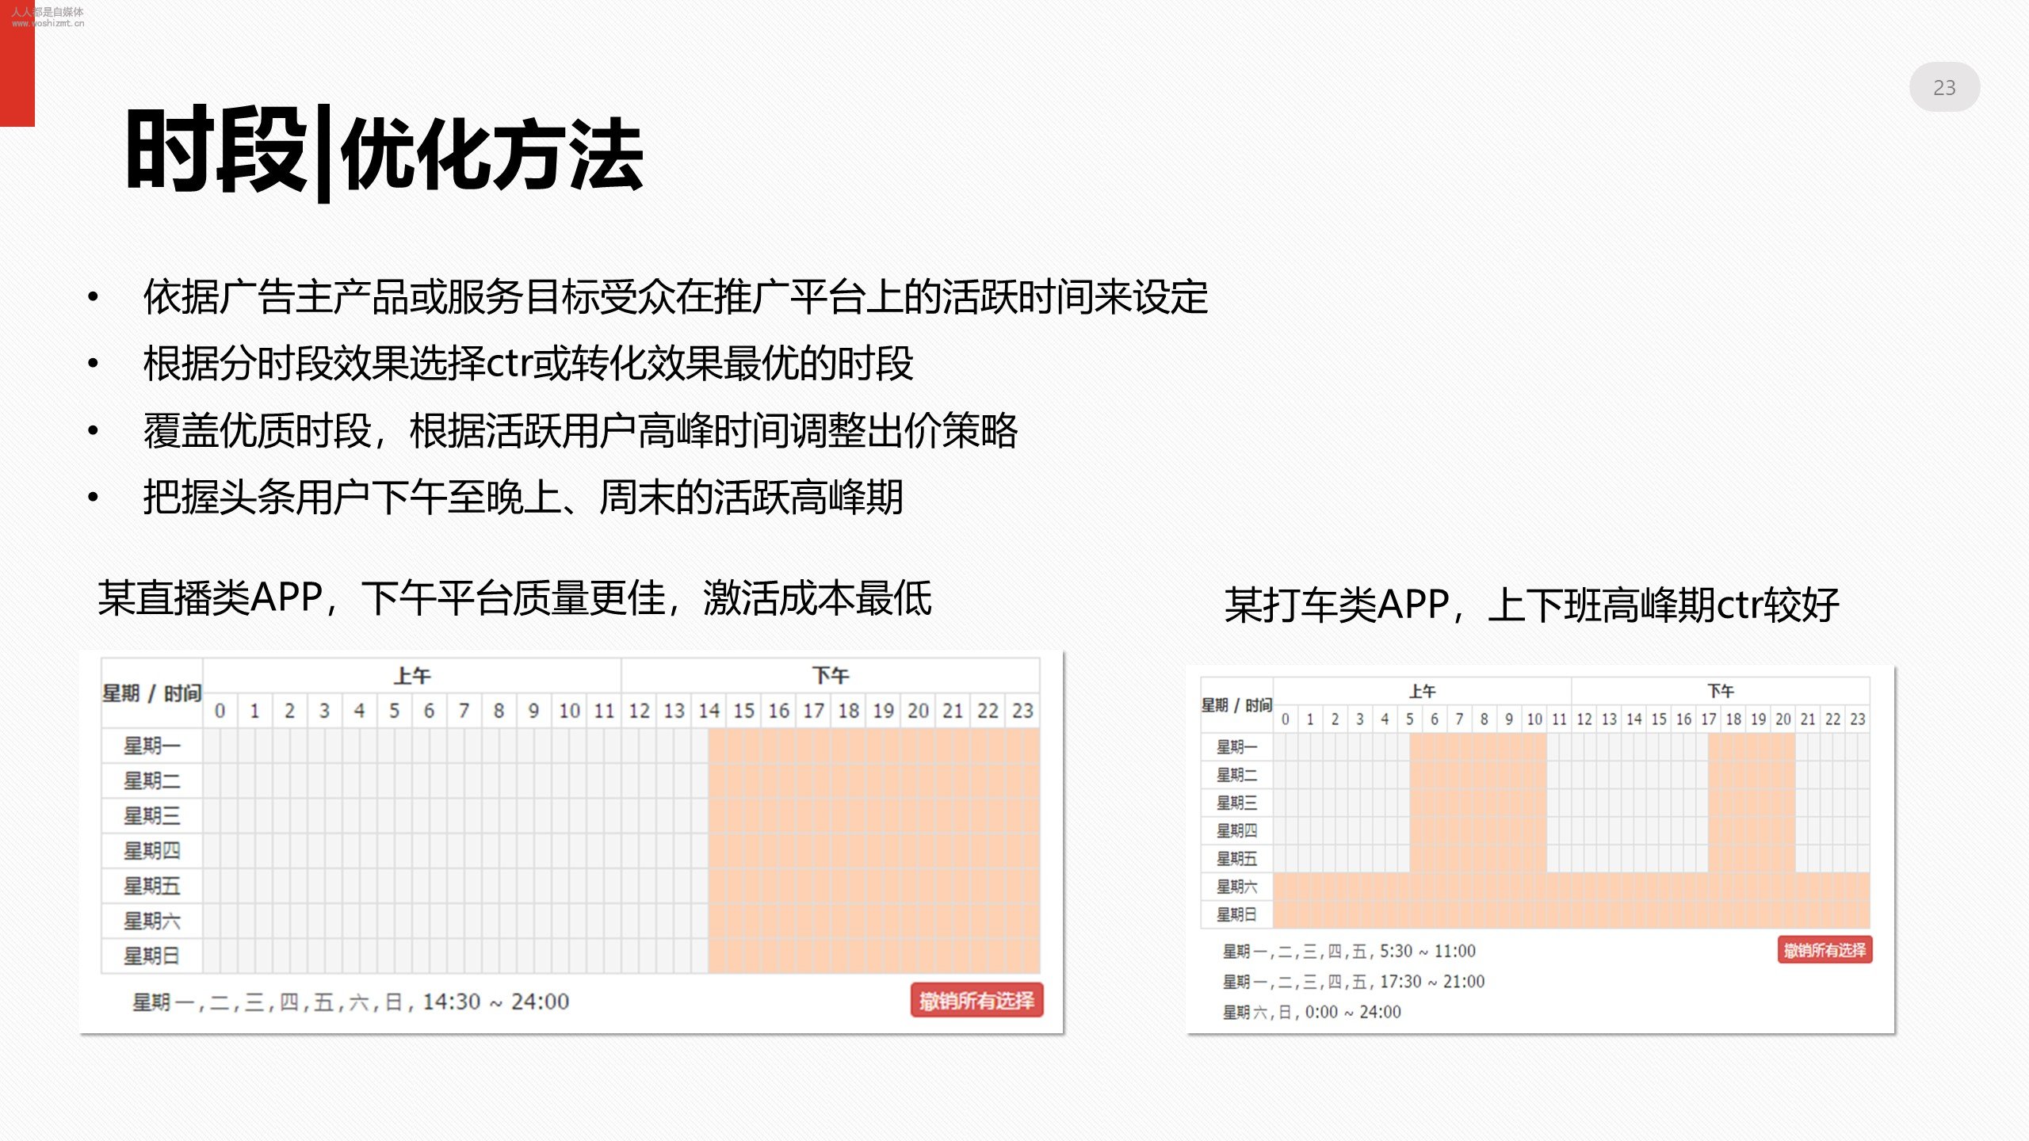Click hour 17 header in right schedule
The image size is (2029, 1141).
click(x=1708, y=719)
